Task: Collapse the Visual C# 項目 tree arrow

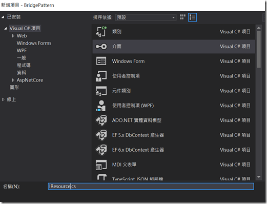Action: (x=6, y=28)
